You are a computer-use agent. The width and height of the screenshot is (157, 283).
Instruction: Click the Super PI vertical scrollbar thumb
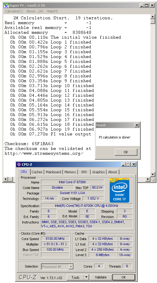pos(153,21)
